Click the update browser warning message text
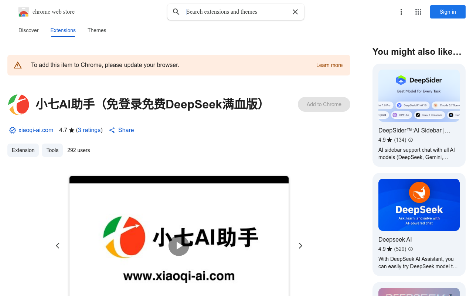The width and height of the screenshot is (473, 296). (105, 65)
